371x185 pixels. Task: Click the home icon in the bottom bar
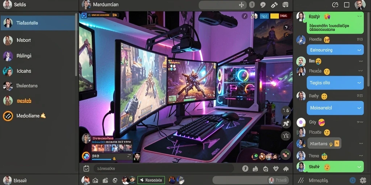click(95, 181)
